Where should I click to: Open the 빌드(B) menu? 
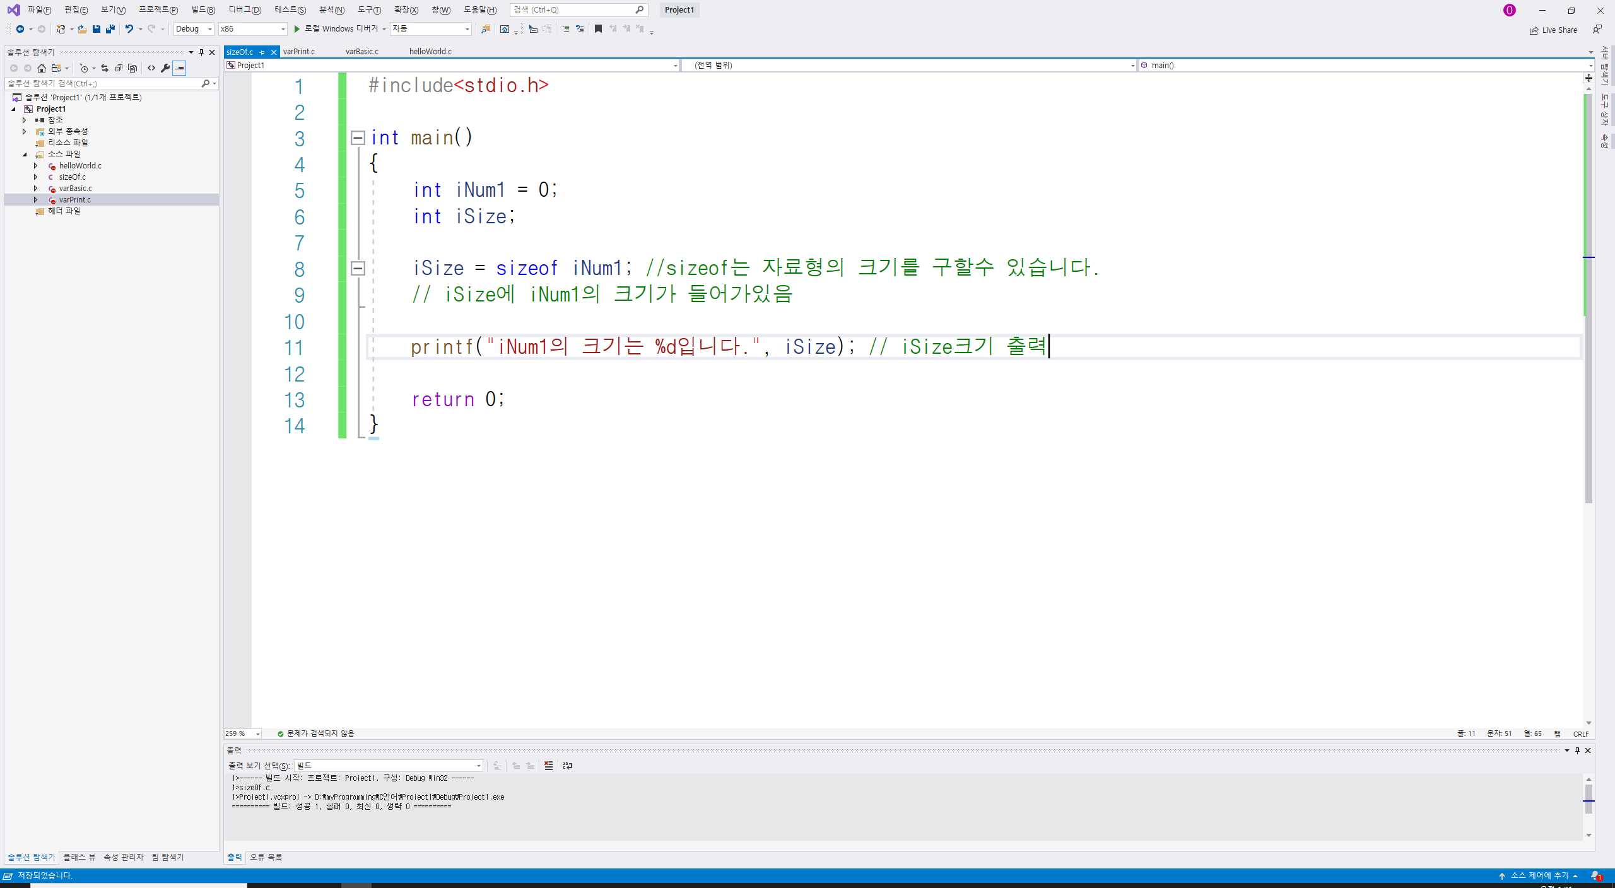point(203,9)
